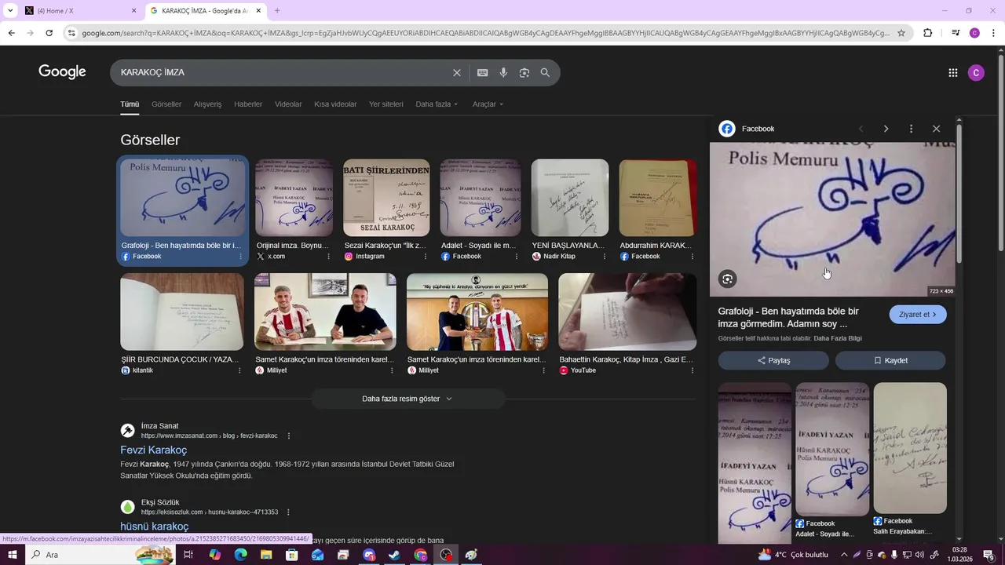Show hidden system tray icons chevron
Viewport: 1005px width, 565px height.
pos(844,555)
